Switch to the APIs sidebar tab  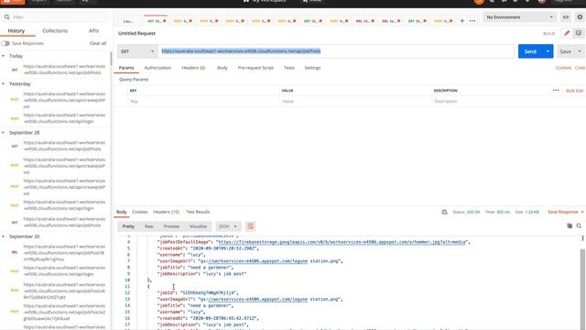tap(93, 30)
